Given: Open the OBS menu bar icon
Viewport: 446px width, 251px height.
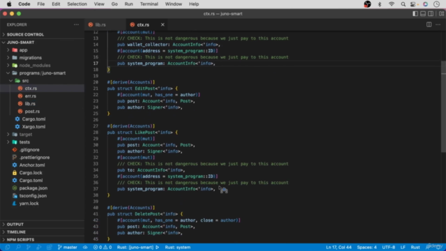Looking at the screenshot, I should 367,4.
